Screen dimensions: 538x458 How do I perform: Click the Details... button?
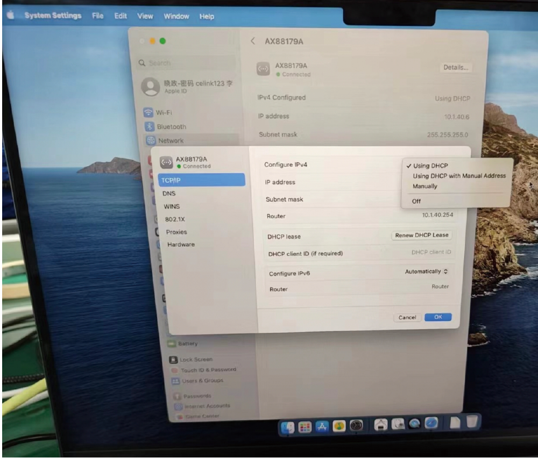(x=456, y=68)
